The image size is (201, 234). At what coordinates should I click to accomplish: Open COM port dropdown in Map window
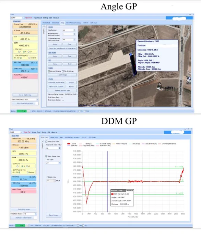coord(23,18)
